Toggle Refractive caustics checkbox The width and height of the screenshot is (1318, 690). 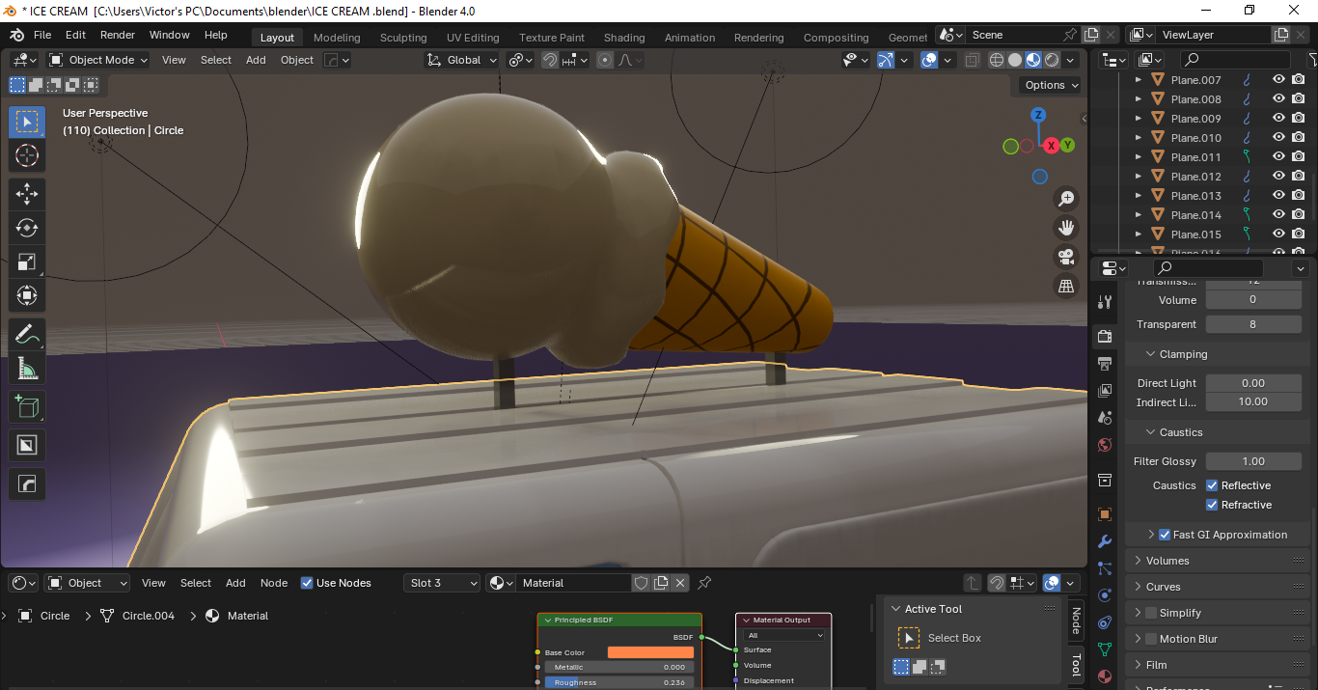[x=1212, y=505]
